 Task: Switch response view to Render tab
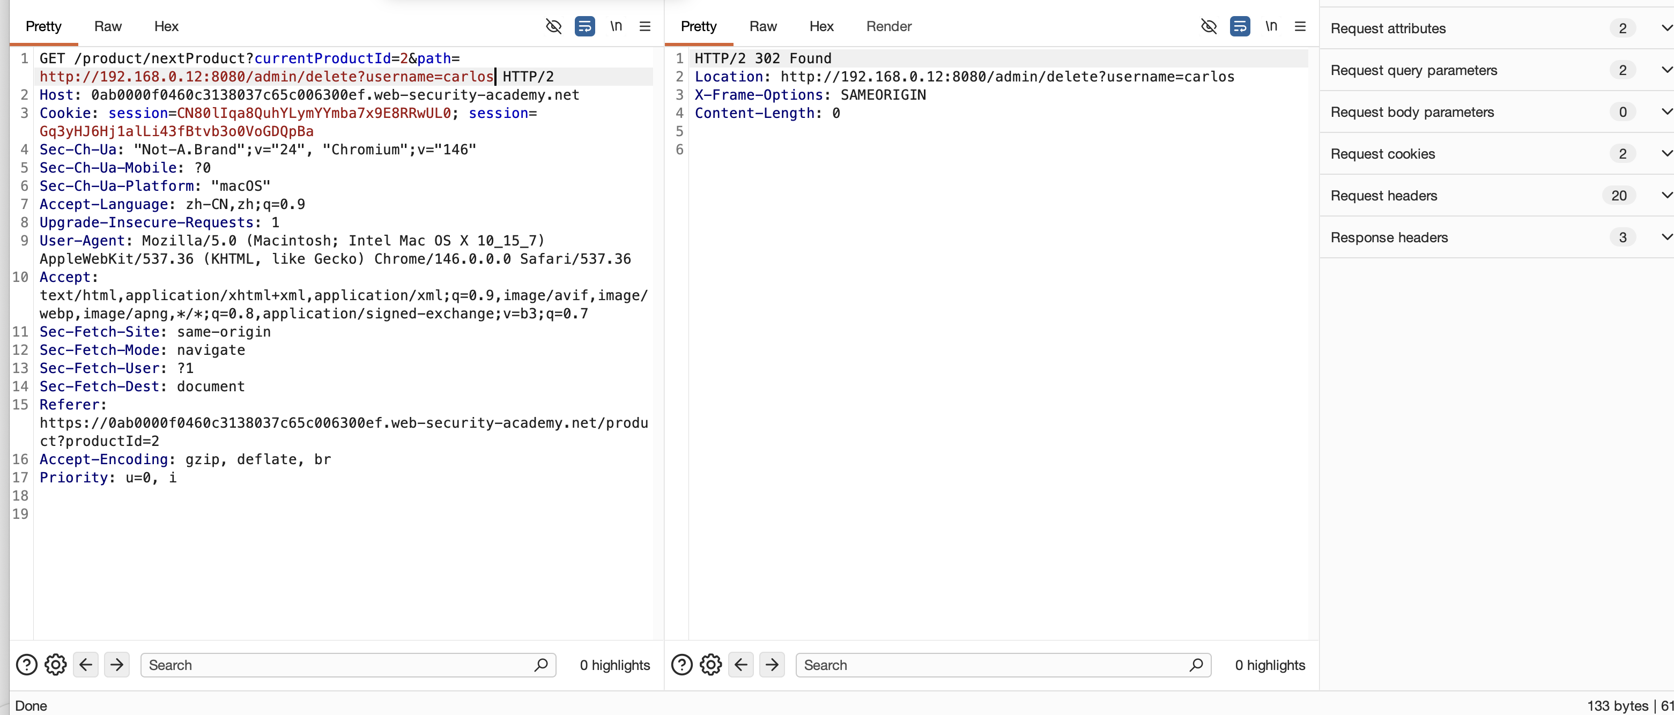point(888,26)
